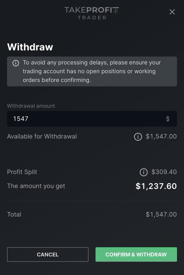
Task: Click the TakeProfit Trader logo
Action: click(92, 13)
